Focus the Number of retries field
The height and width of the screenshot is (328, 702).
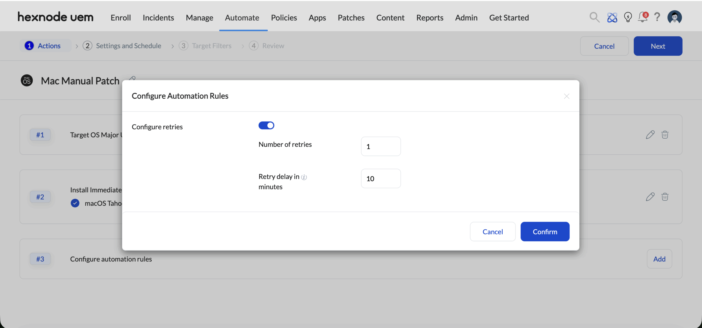click(381, 146)
